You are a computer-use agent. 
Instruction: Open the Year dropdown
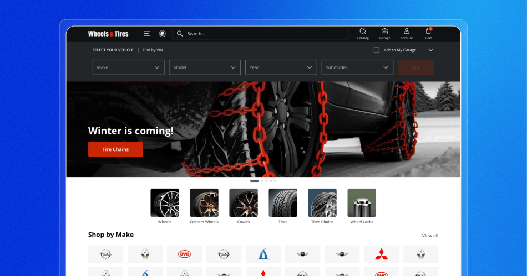point(281,67)
